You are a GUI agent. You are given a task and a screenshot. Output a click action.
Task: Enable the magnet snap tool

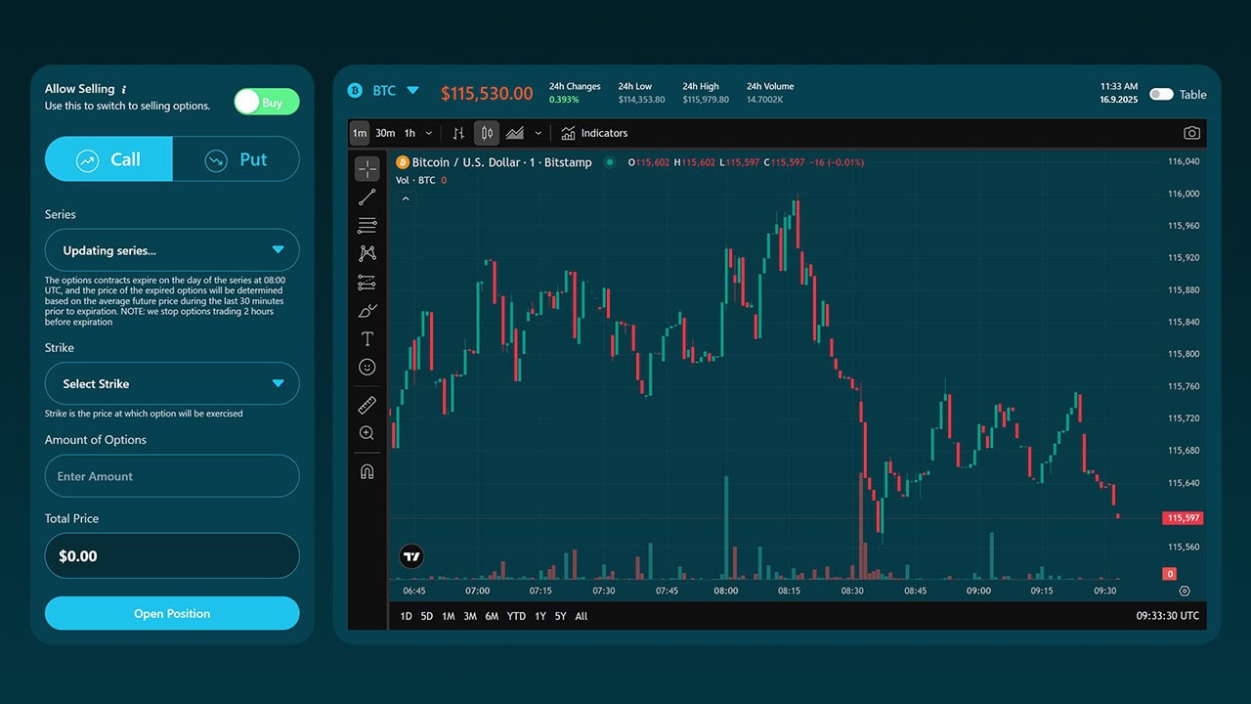367,471
